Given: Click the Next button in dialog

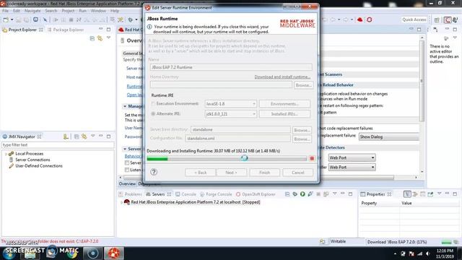Looking at the screenshot, I should (231, 173).
